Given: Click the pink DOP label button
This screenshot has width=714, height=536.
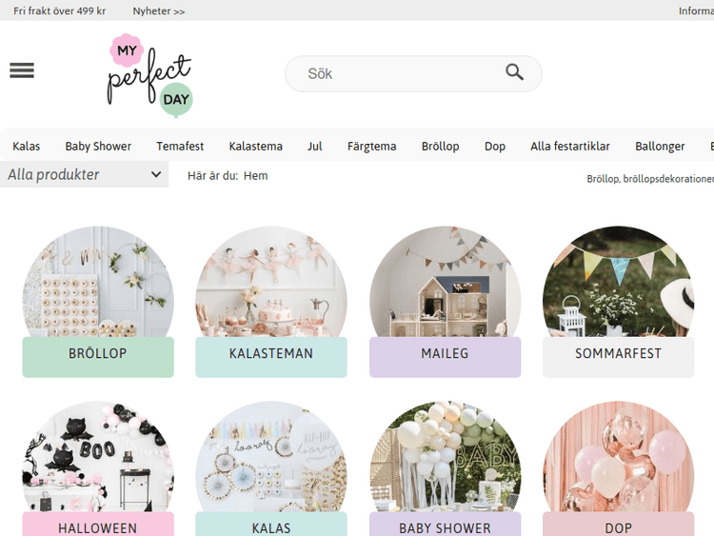Looking at the screenshot, I should [618, 526].
